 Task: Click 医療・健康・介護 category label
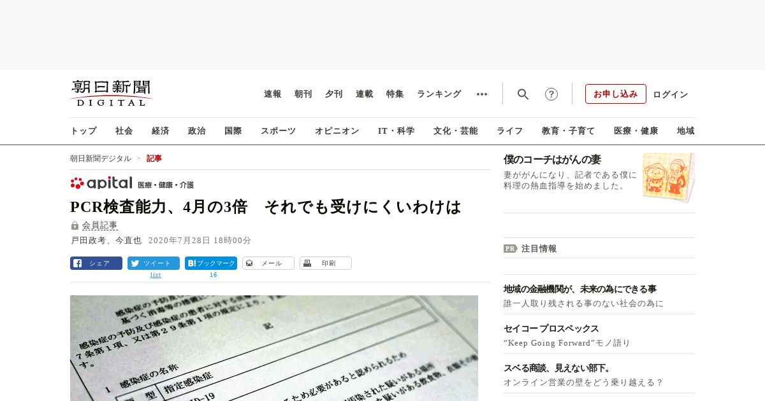166,185
